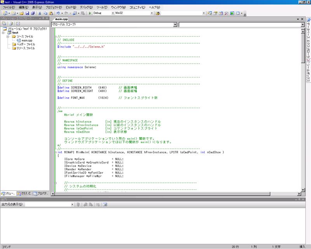Screen dimensions: 311x249
Task: Click the Undo arrow icon
Action: (58, 13)
